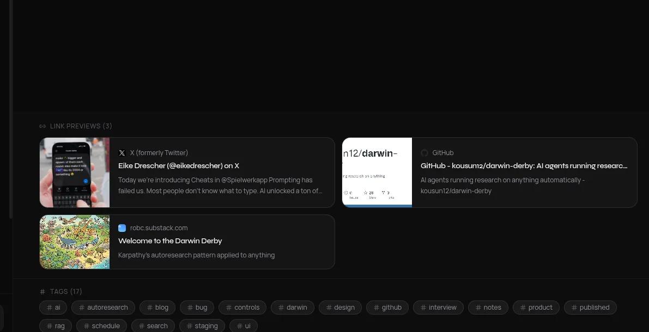Select the interview tag
This screenshot has width=649, height=332.
[438, 308]
